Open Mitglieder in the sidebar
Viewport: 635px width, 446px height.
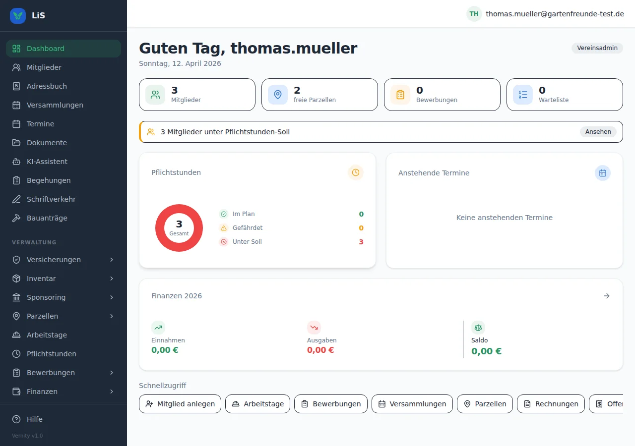pos(44,67)
